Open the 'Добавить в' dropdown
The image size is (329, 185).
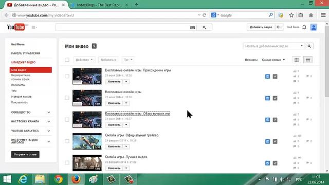pos(108,60)
